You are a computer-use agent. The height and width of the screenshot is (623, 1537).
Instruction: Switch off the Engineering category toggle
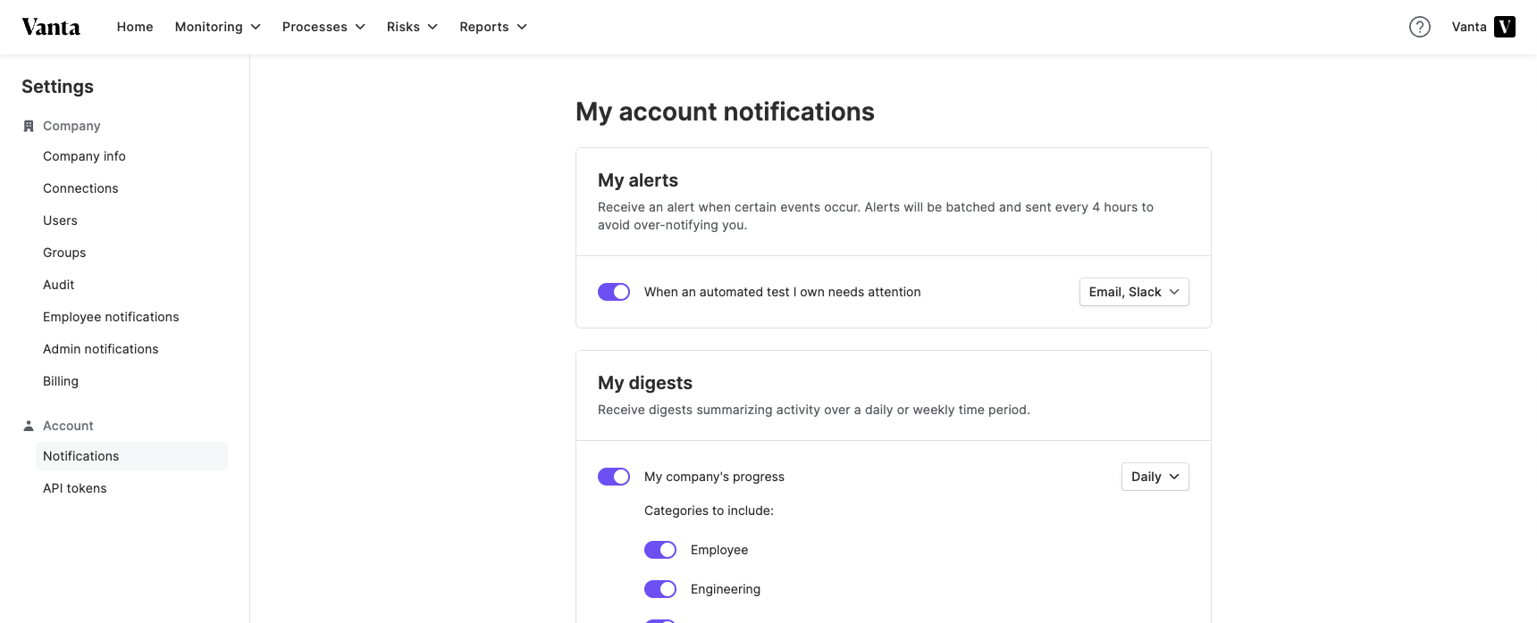pyautogui.click(x=660, y=589)
